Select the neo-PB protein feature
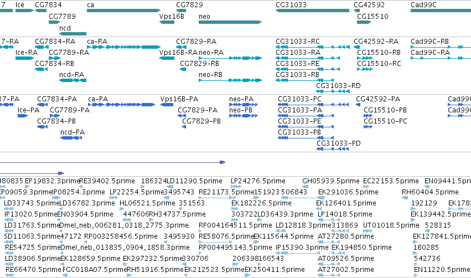 [x=244, y=116]
